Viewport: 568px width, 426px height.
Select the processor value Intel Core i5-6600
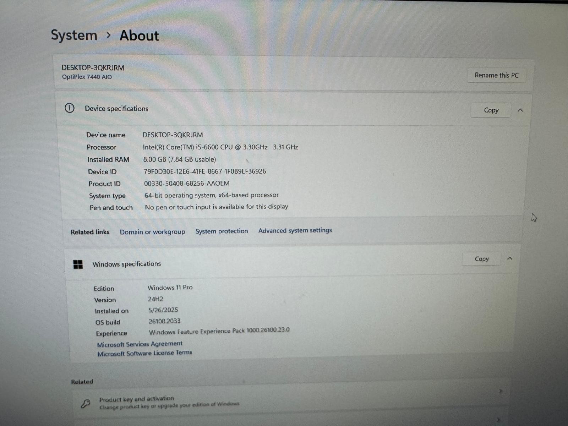point(220,147)
